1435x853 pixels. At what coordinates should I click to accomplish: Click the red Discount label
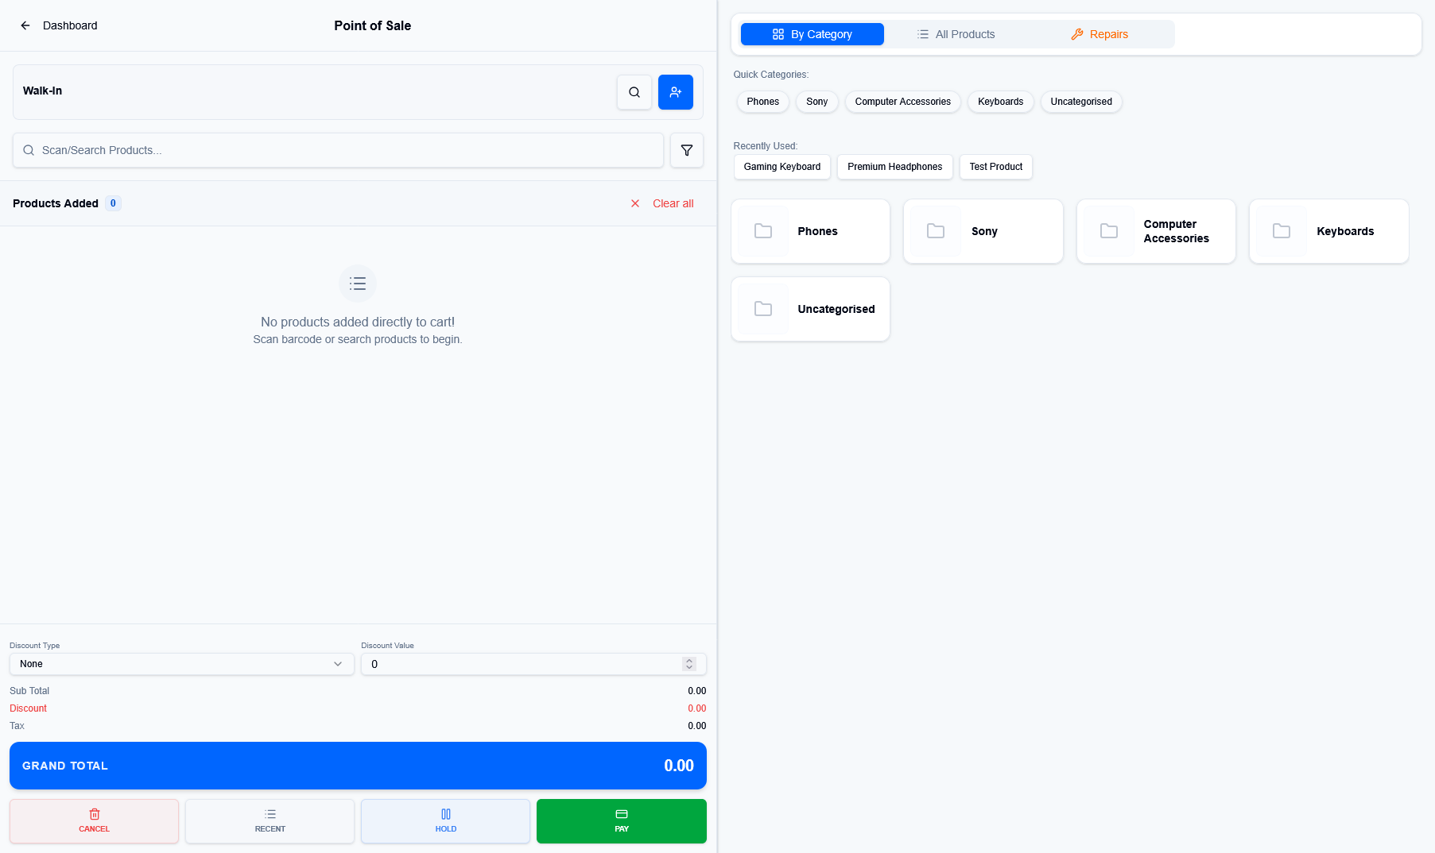pyautogui.click(x=28, y=708)
